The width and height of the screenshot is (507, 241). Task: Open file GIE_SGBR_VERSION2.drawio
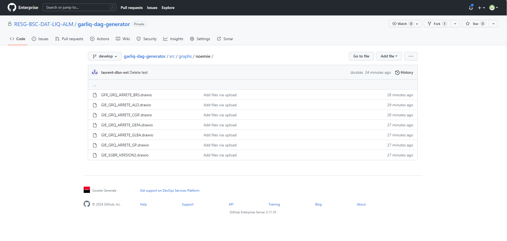tap(125, 155)
